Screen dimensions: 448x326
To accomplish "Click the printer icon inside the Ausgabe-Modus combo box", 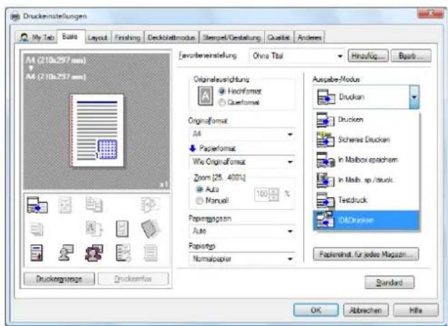I will coord(326,97).
